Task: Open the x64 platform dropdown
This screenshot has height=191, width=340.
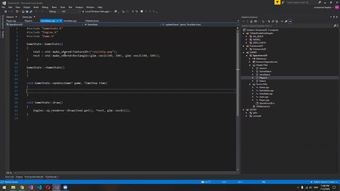Action: click(x=71, y=12)
